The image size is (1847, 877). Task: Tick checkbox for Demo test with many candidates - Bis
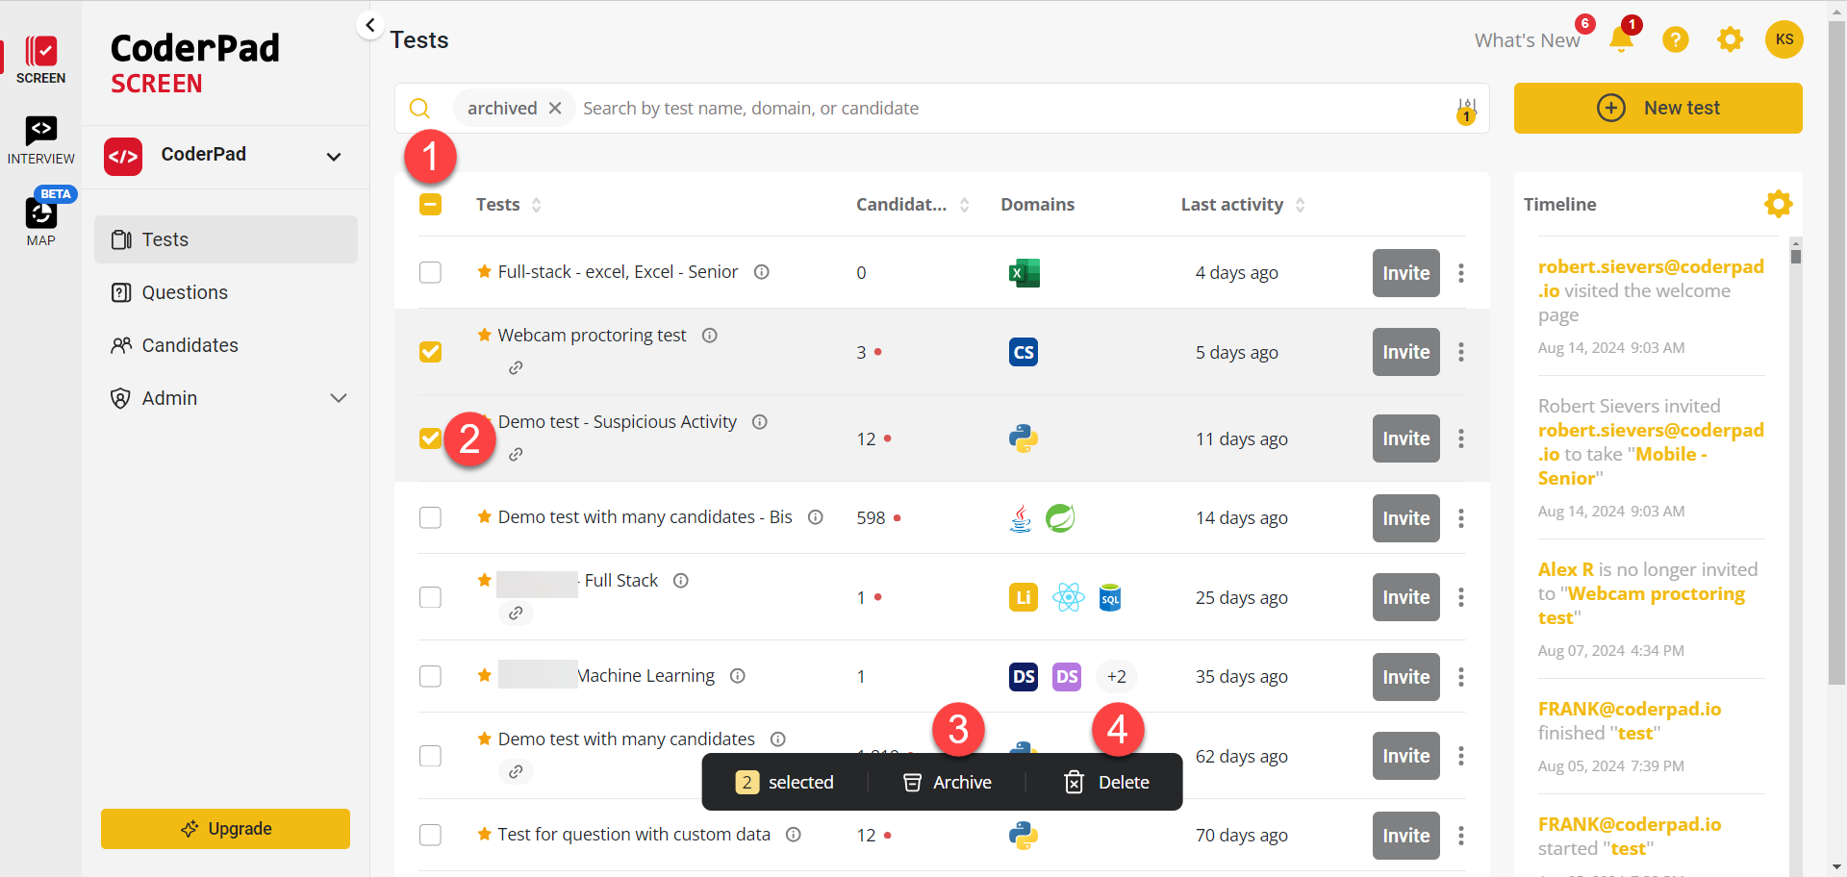pyautogui.click(x=430, y=517)
